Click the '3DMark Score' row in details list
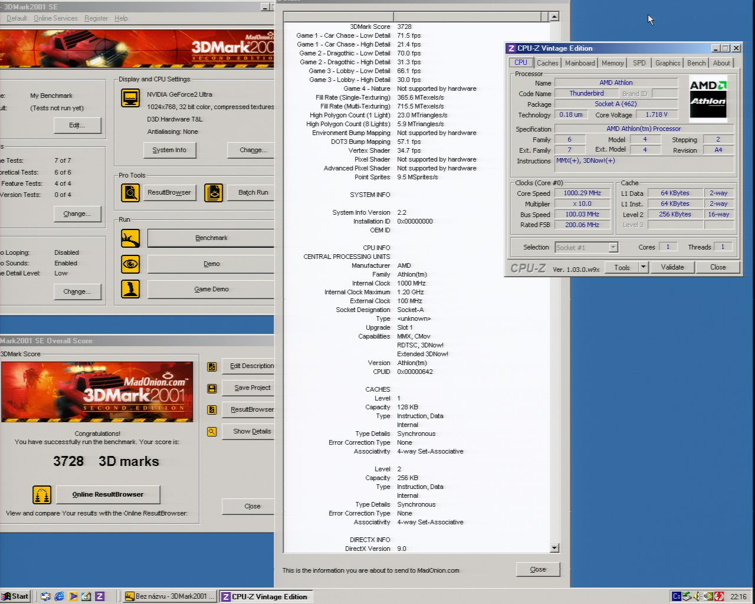The width and height of the screenshot is (755, 604). 416,27
